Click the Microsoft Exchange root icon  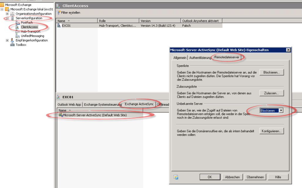tap(2, 5)
